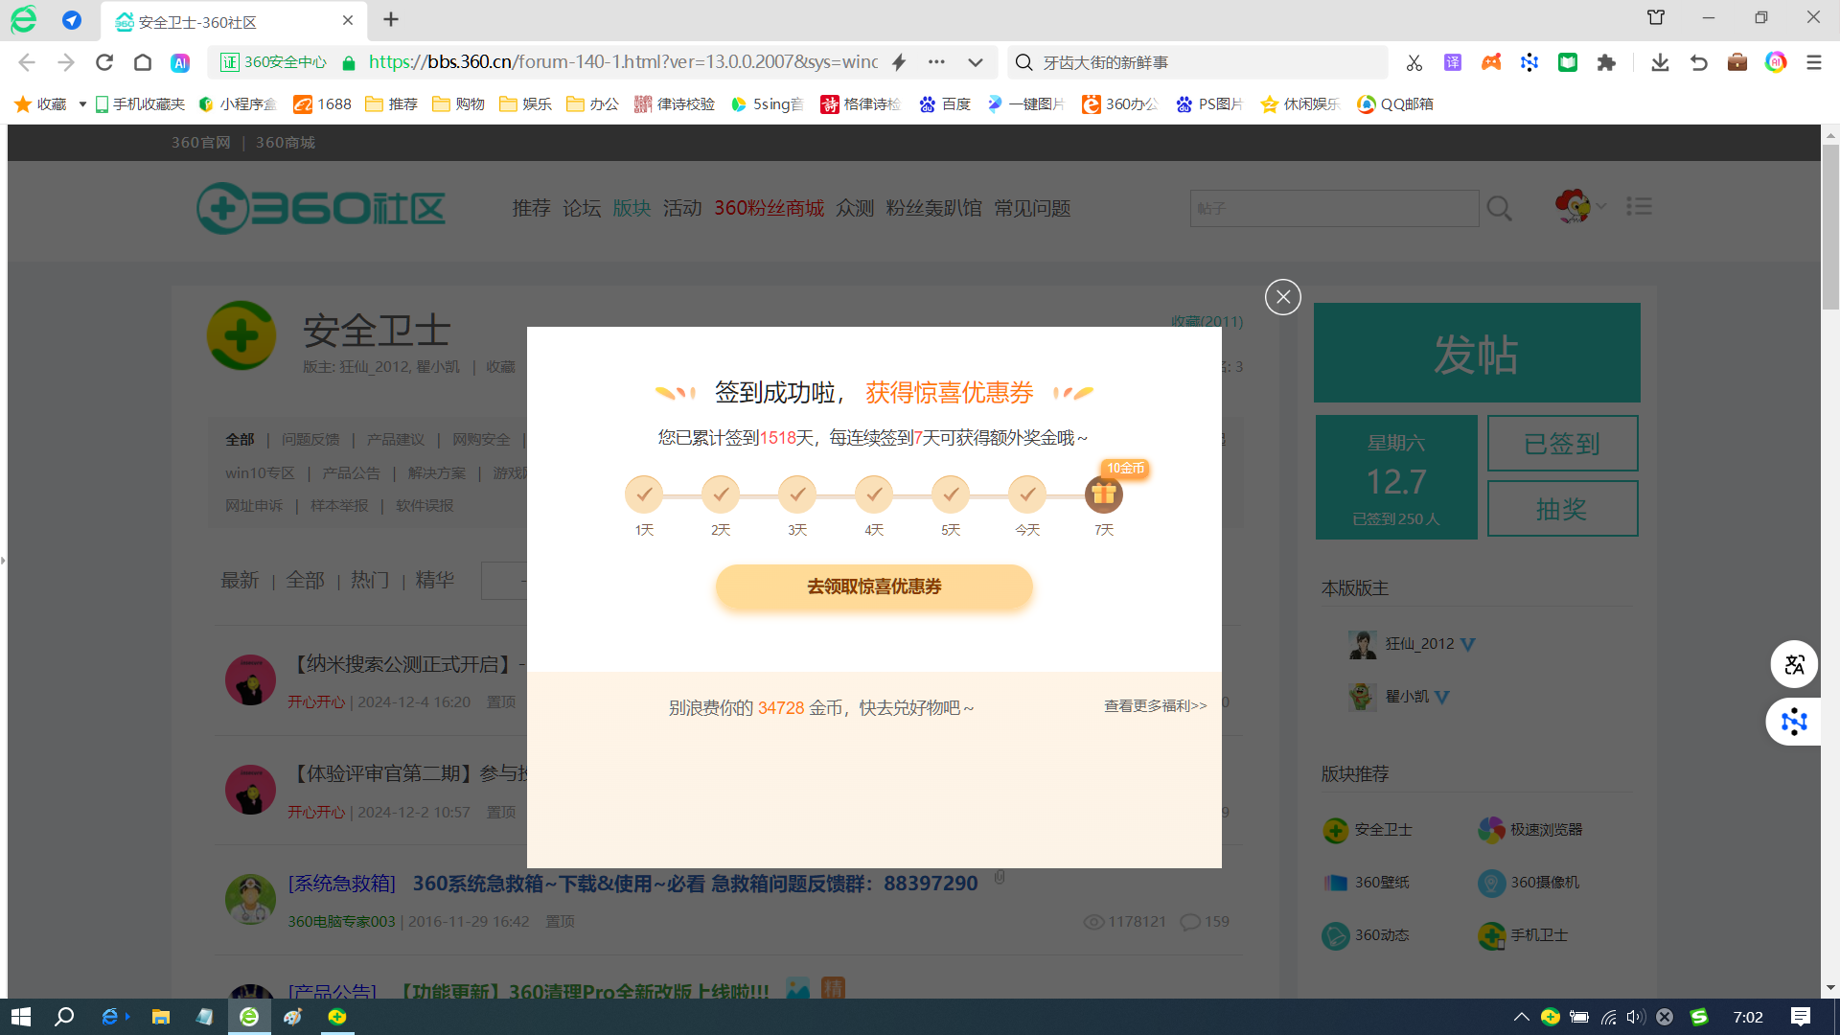Viewport: 1840px width, 1035px height.
Task: Open the 娱乐 bookmark folder
Action: [x=526, y=103]
